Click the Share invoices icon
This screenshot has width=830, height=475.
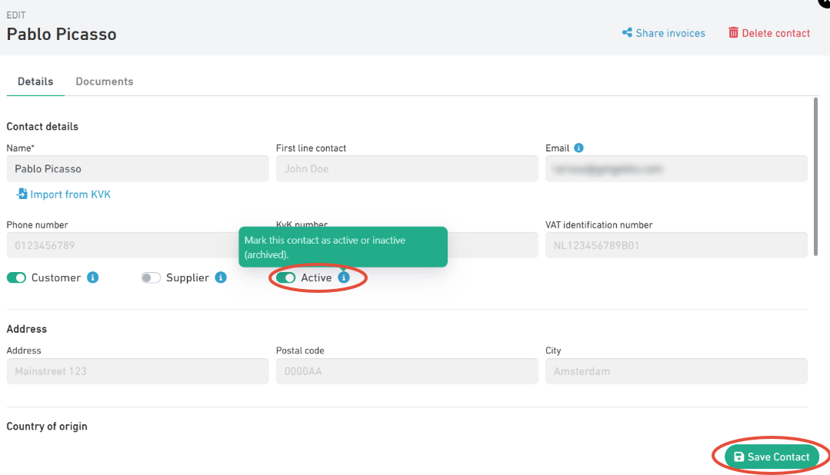point(627,33)
